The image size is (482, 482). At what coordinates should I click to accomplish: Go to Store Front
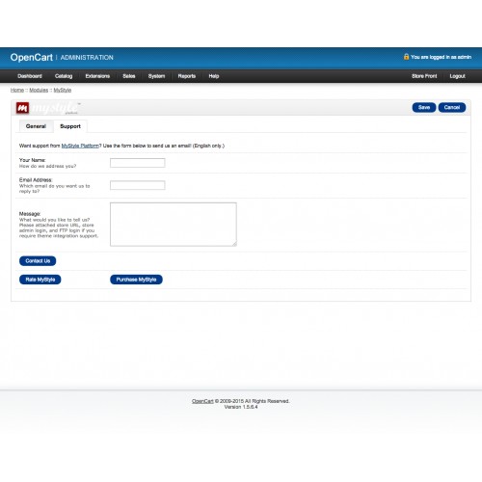click(x=424, y=76)
